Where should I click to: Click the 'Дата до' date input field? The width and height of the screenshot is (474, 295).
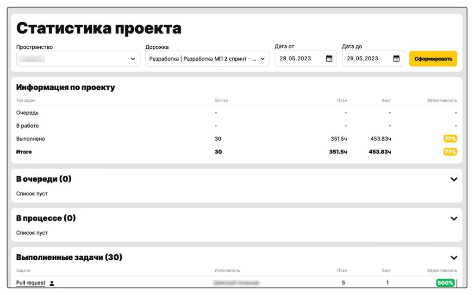(x=367, y=59)
